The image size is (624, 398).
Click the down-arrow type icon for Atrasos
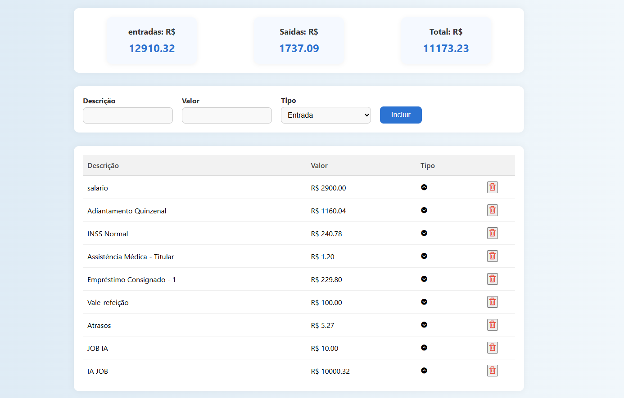click(424, 325)
